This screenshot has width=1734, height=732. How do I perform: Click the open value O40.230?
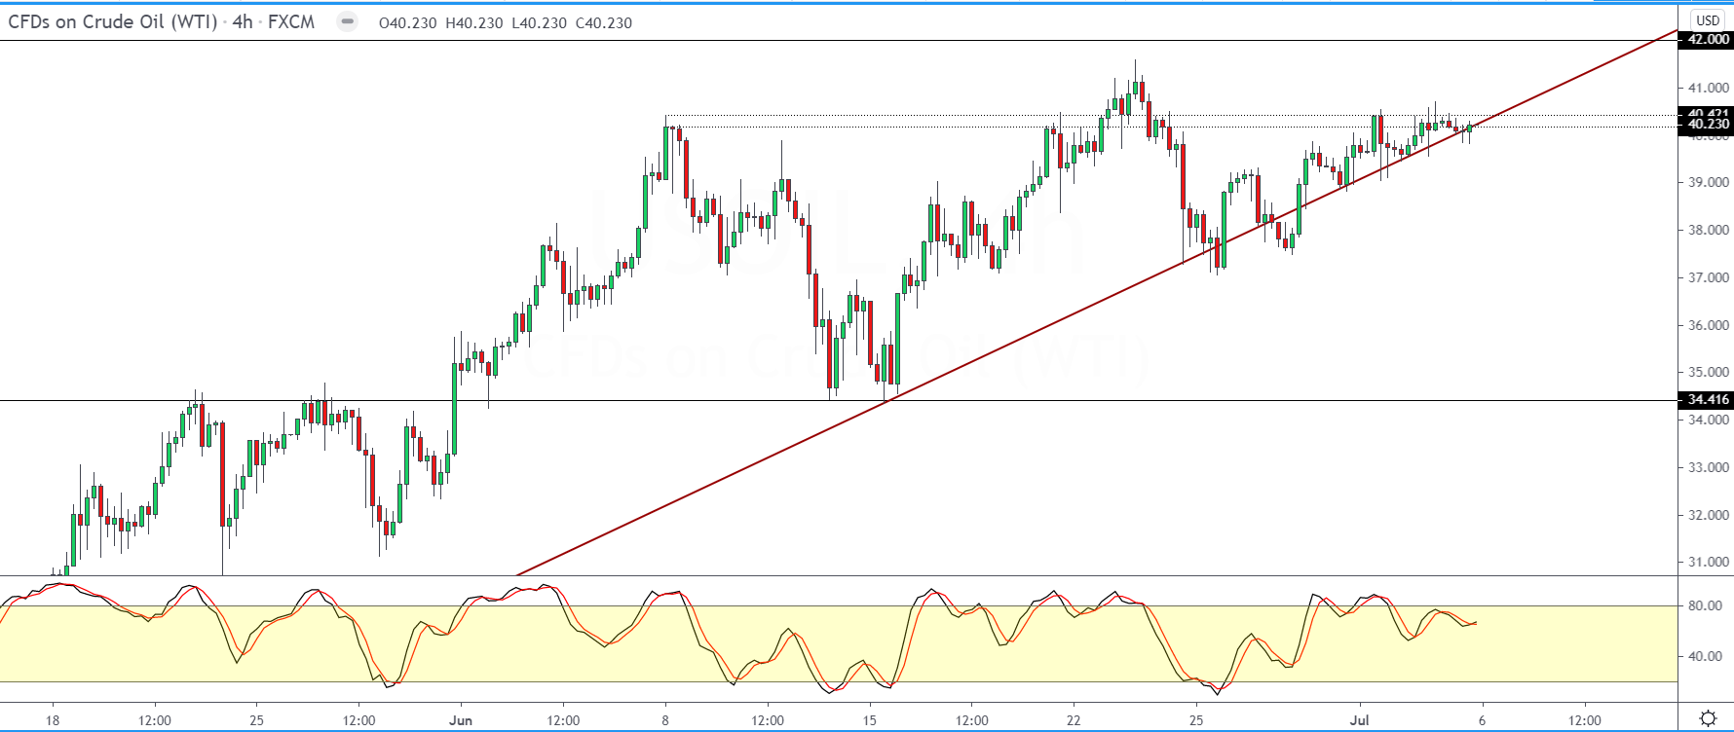tap(408, 22)
